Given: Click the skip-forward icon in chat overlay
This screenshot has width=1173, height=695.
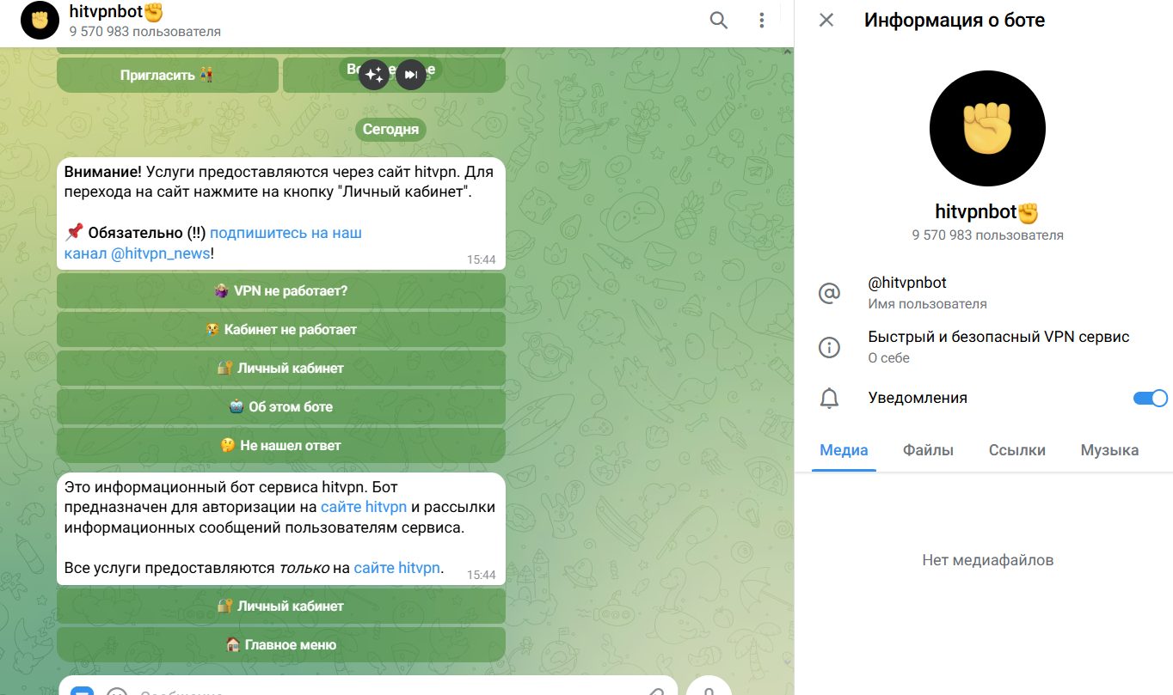Looking at the screenshot, I should coord(411,75).
